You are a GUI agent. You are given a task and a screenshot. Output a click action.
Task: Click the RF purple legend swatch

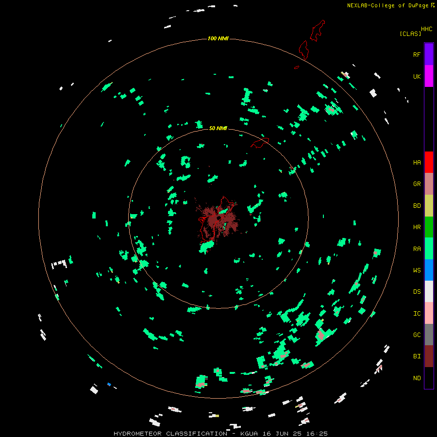(429, 54)
